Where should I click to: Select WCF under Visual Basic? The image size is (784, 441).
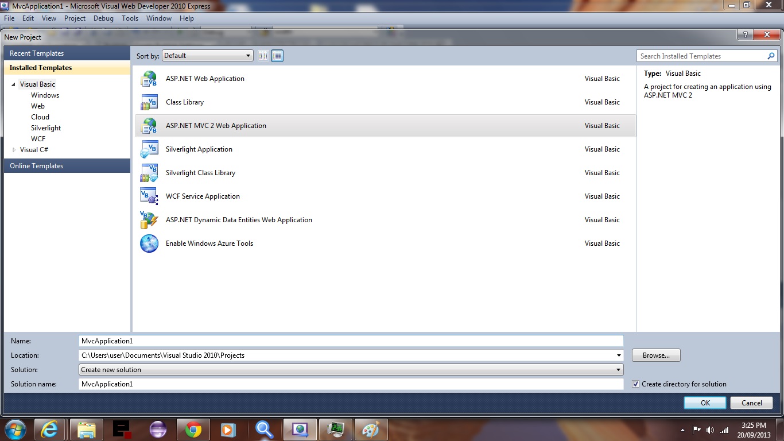38,139
